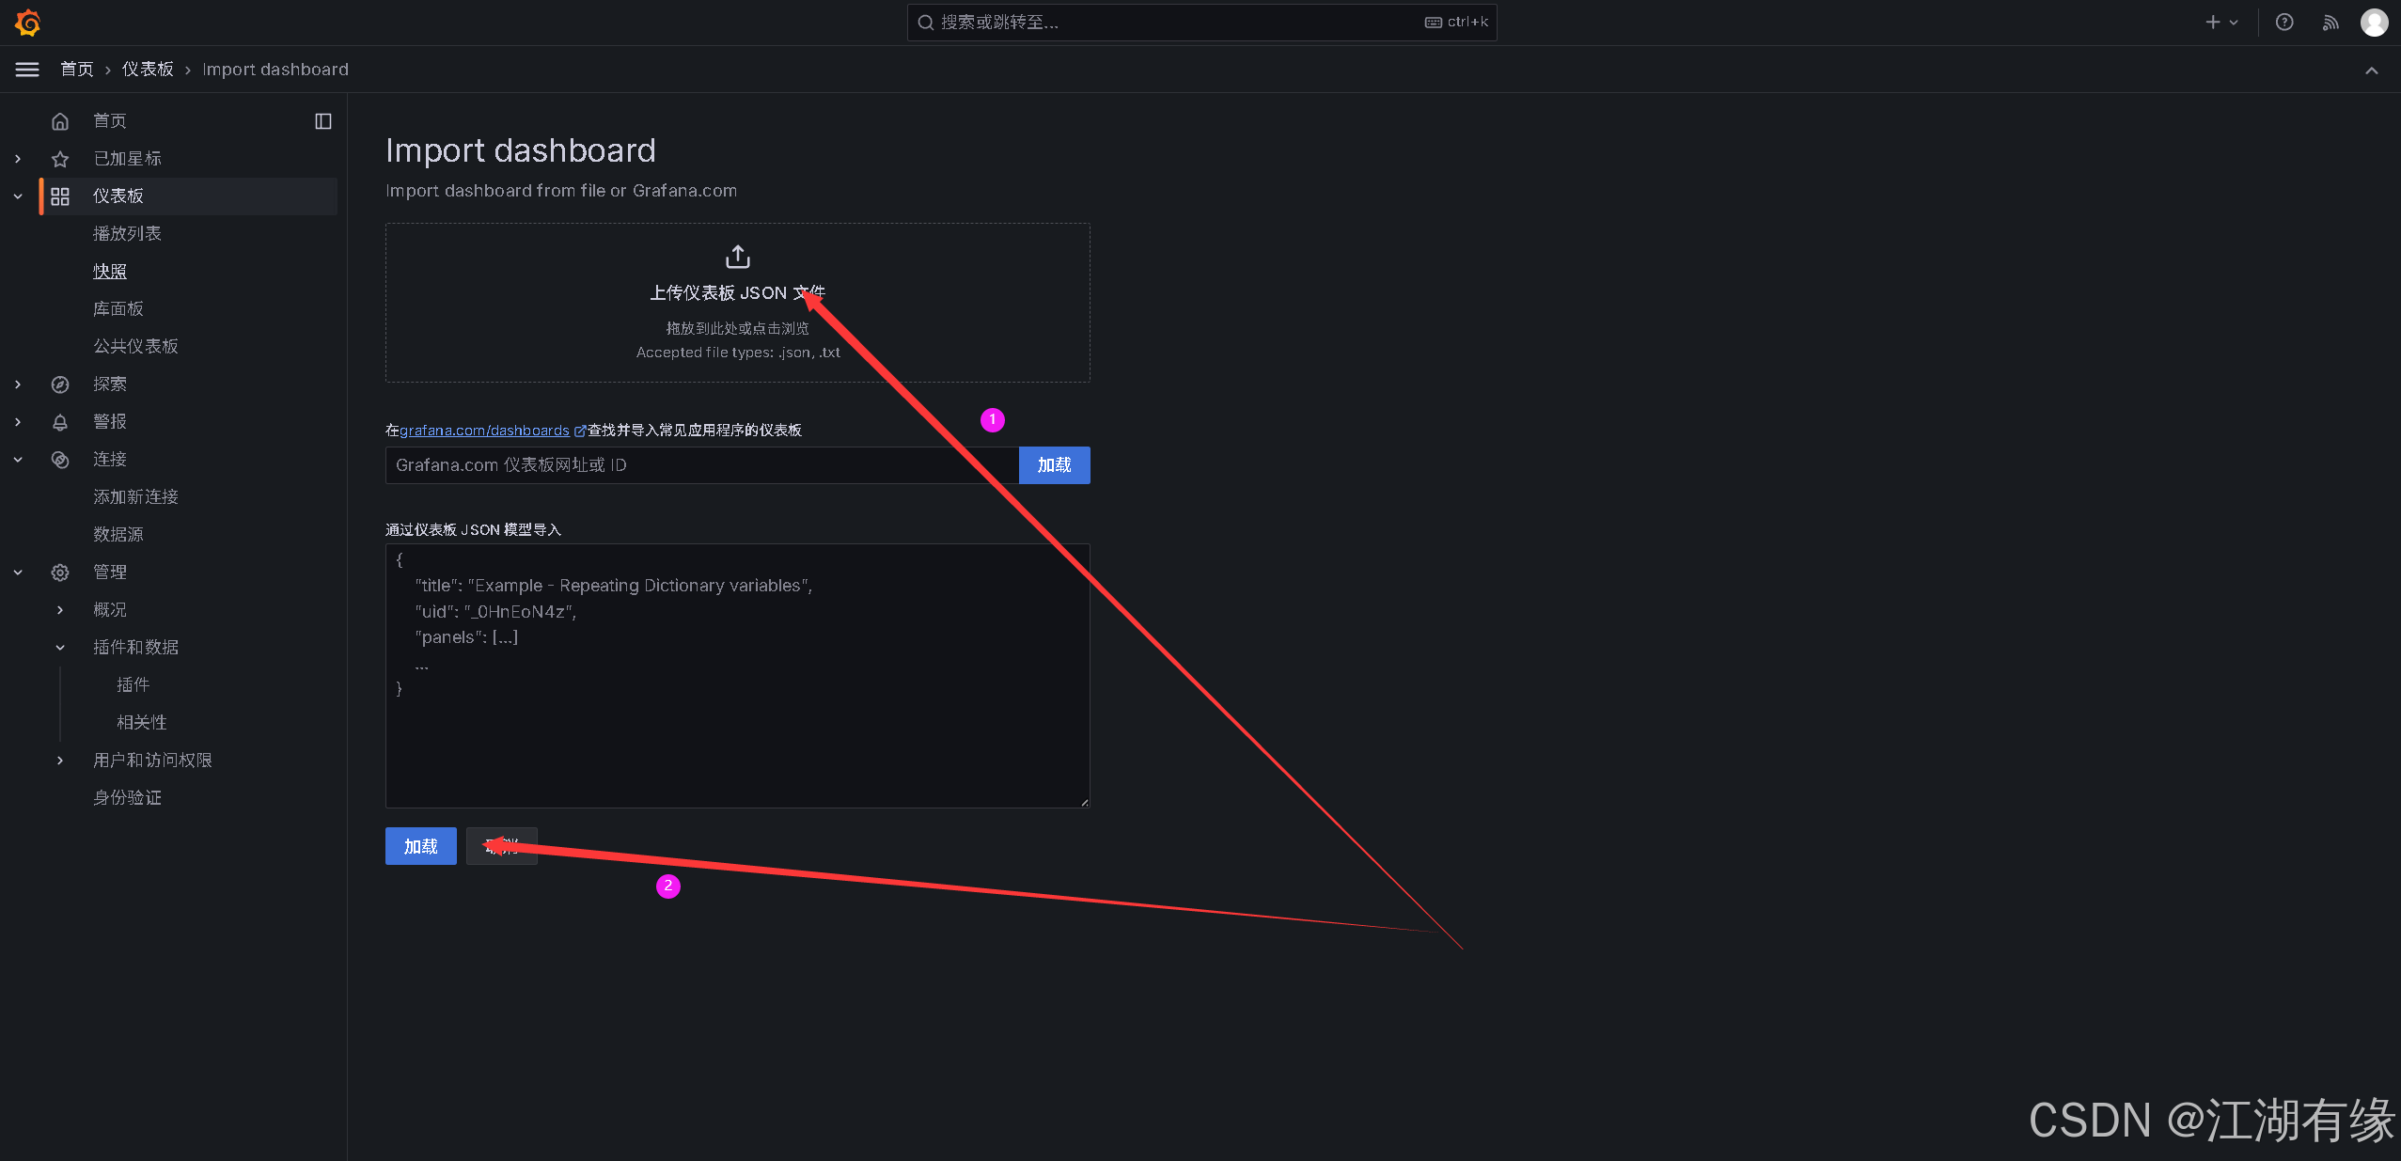This screenshot has height=1161, width=2401.
Task: Click the upload icon in the JSON file dropzone
Action: [738, 257]
